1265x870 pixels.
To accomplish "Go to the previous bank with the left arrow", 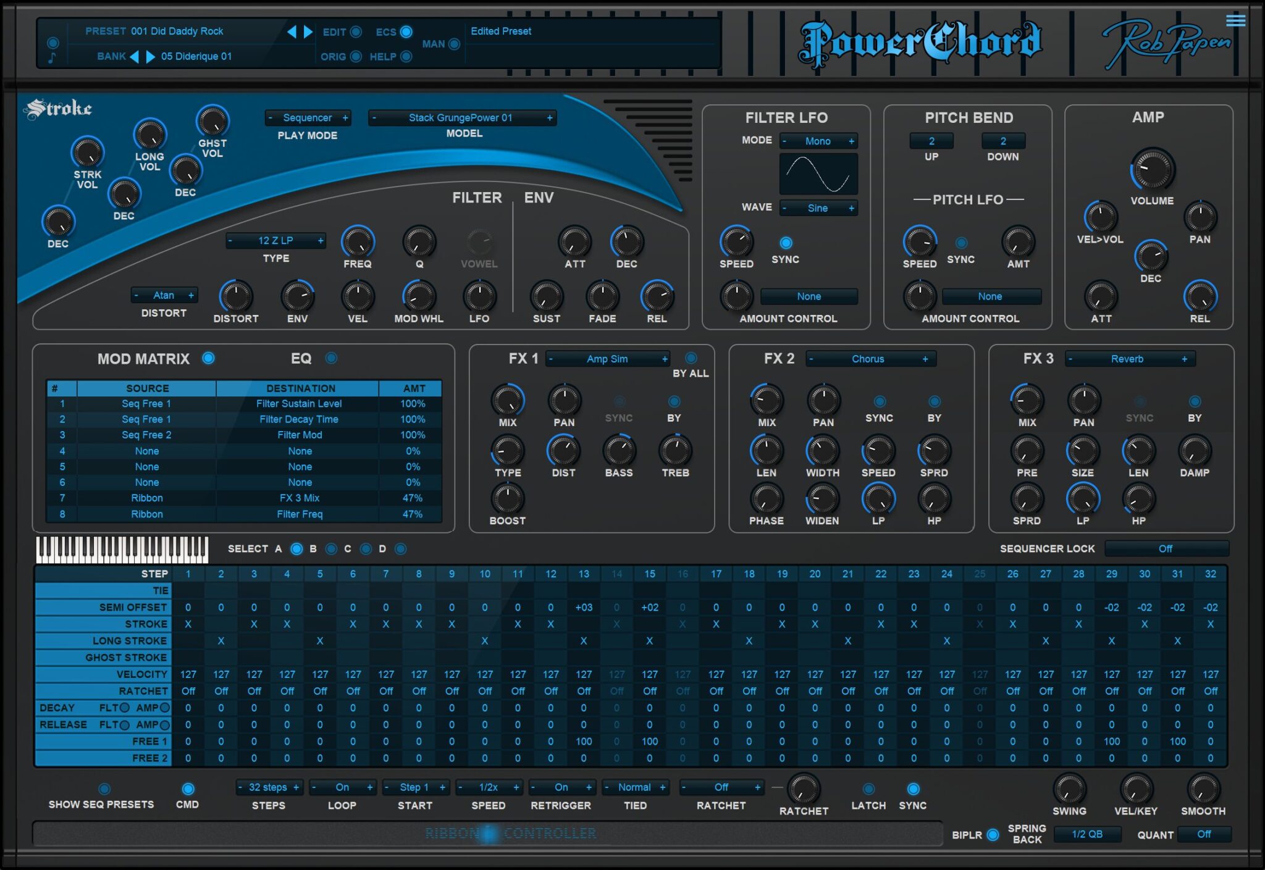I will click(x=134, y=57).
